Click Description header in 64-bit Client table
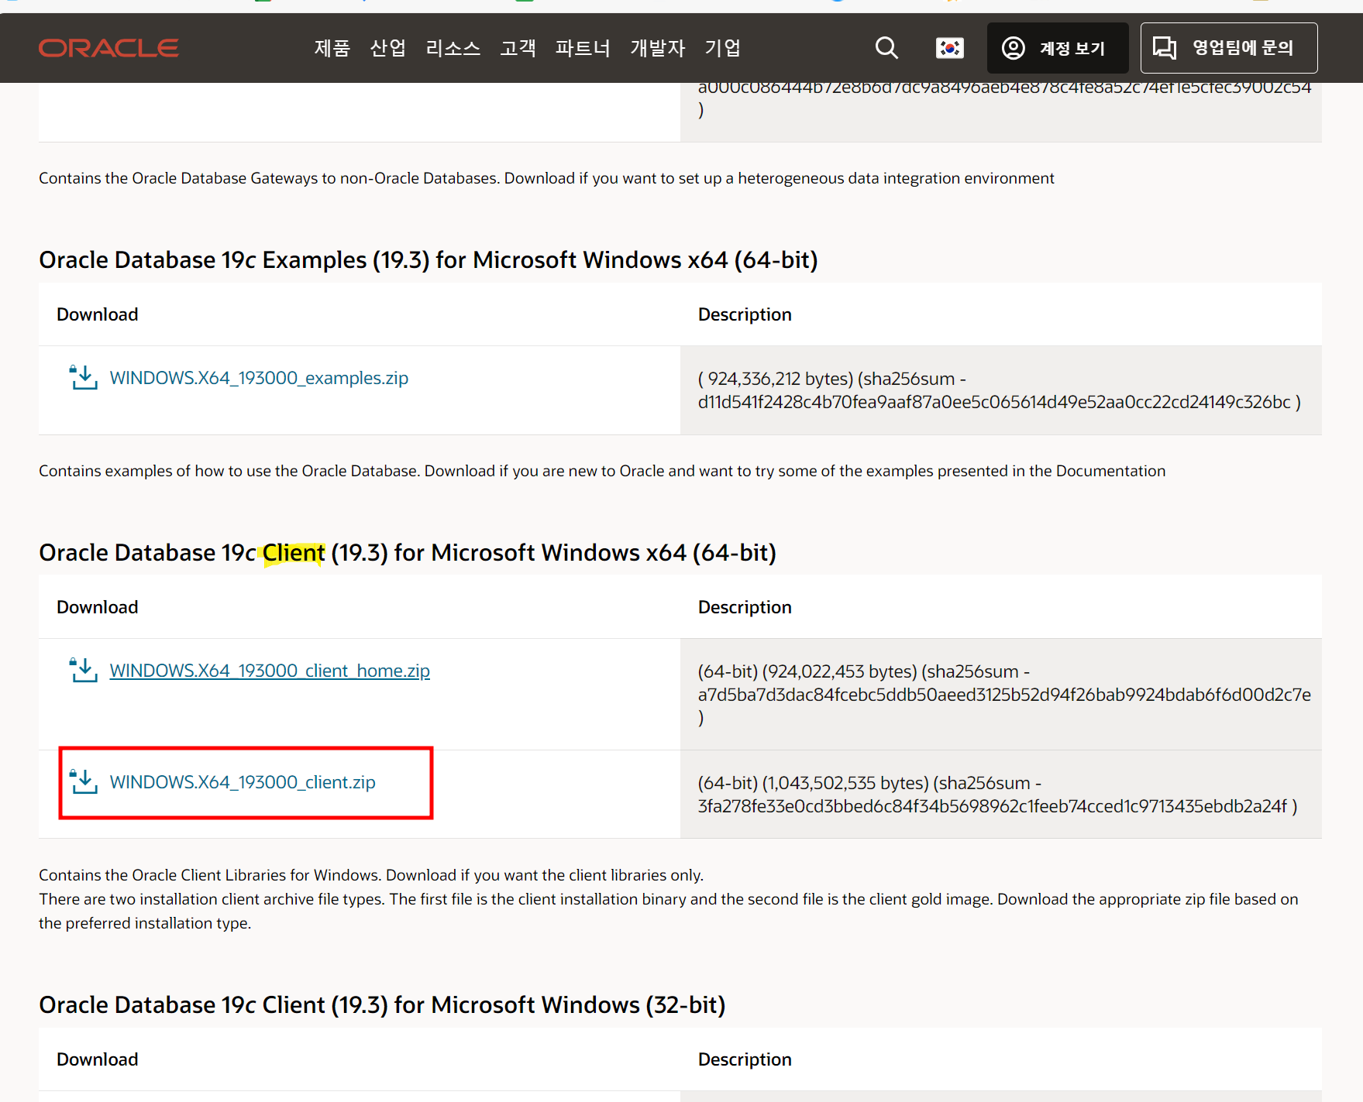Screen dimensions: 1363x1102 [x=745, y=607]
